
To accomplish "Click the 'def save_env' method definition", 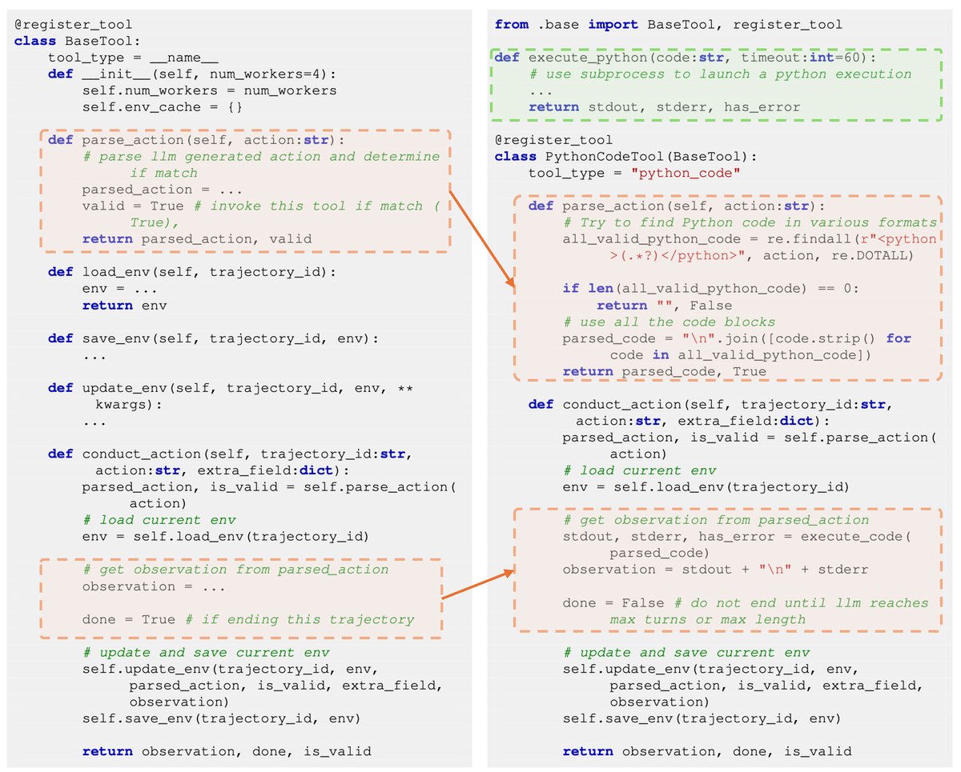I will 212,338.
